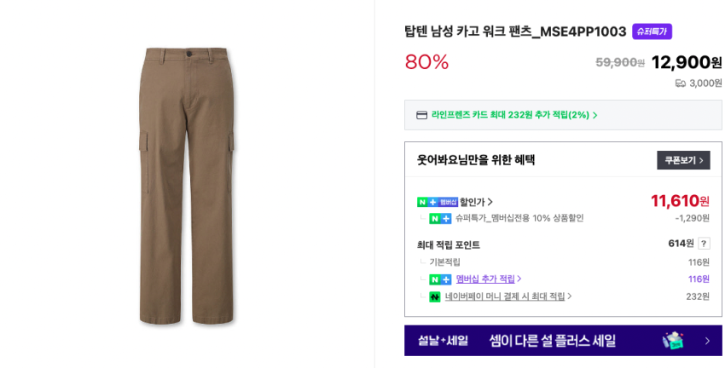725x368 pixels.
Task: Click the green Naver Pay icon
Action: (x=435, y=296)
